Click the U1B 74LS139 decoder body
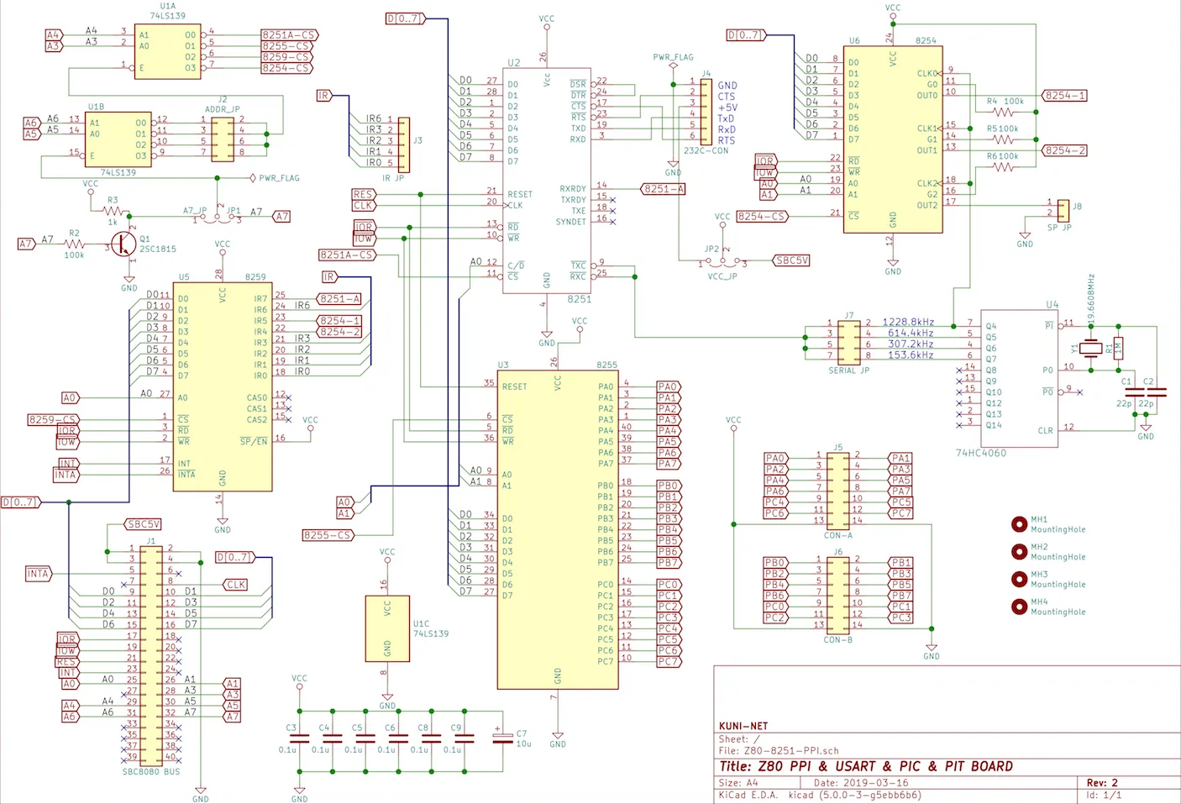Viewport: 1181px width, 804px height. pyautogui.click(x=118, y=139)
